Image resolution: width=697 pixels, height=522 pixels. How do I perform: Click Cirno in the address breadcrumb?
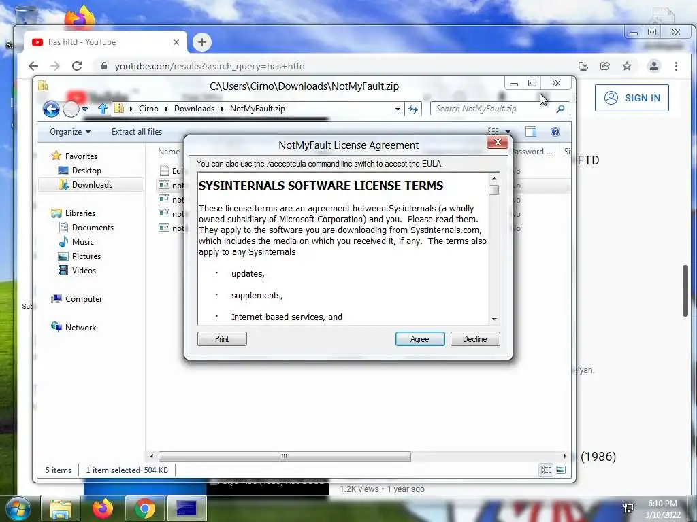click(x=148, y=109)
